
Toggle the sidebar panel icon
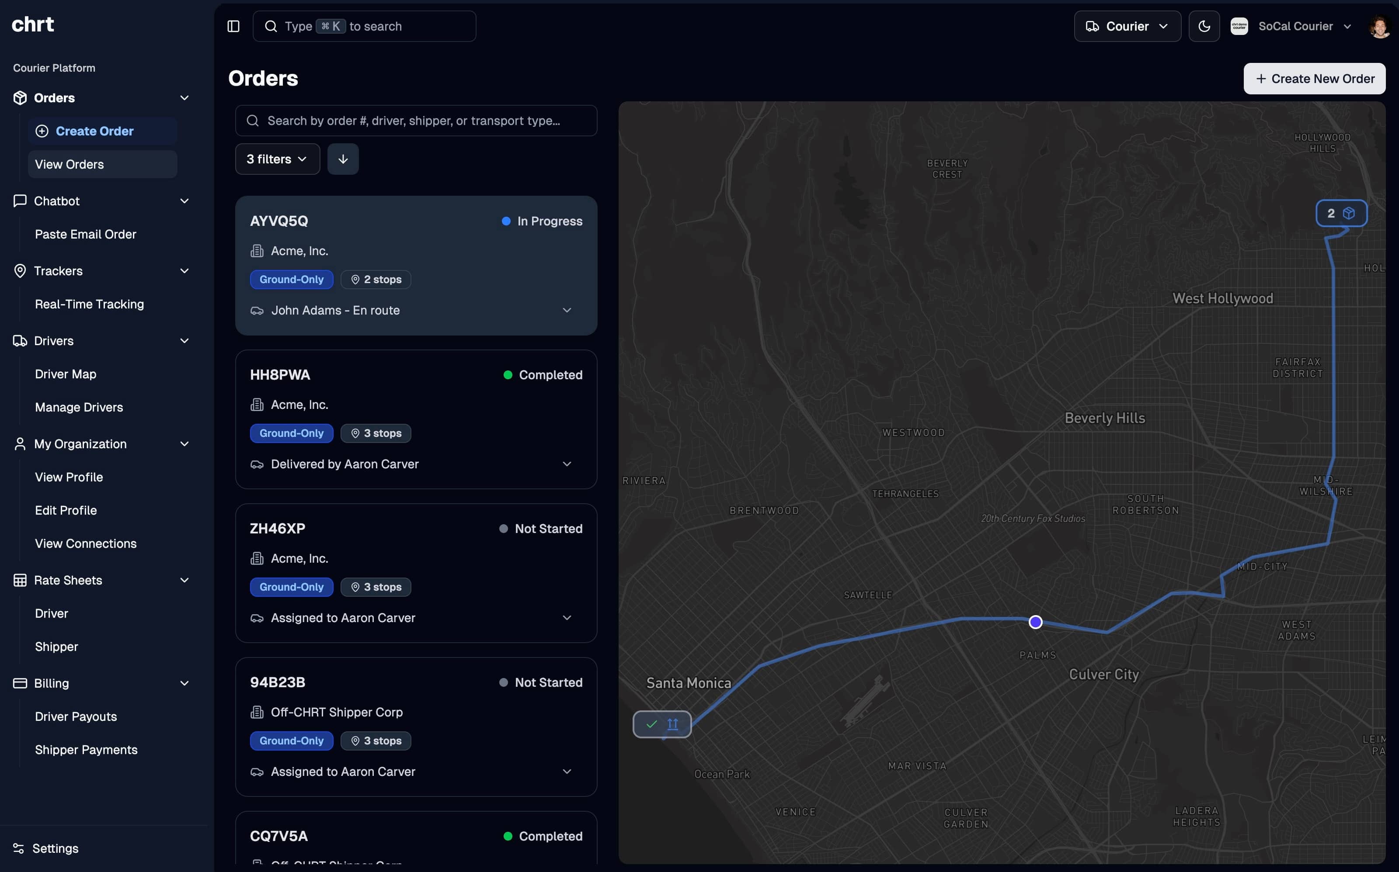[x=233, y=27]
